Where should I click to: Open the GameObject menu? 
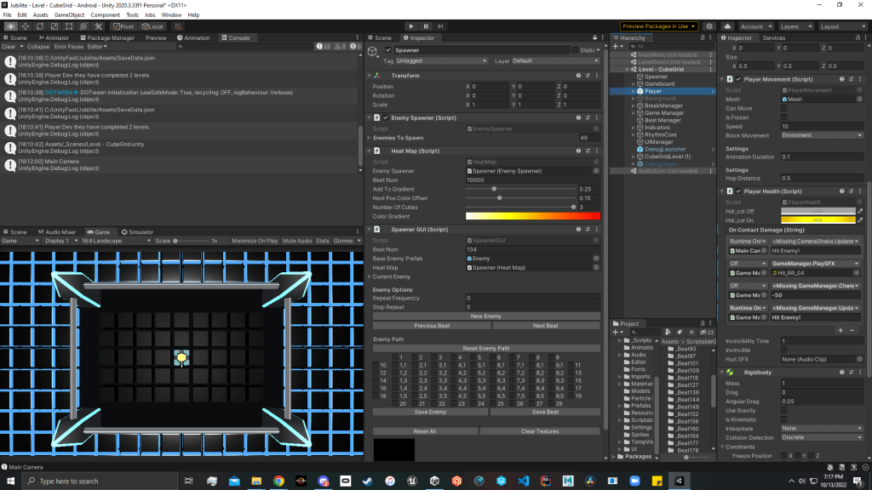(x=68, y=14)
